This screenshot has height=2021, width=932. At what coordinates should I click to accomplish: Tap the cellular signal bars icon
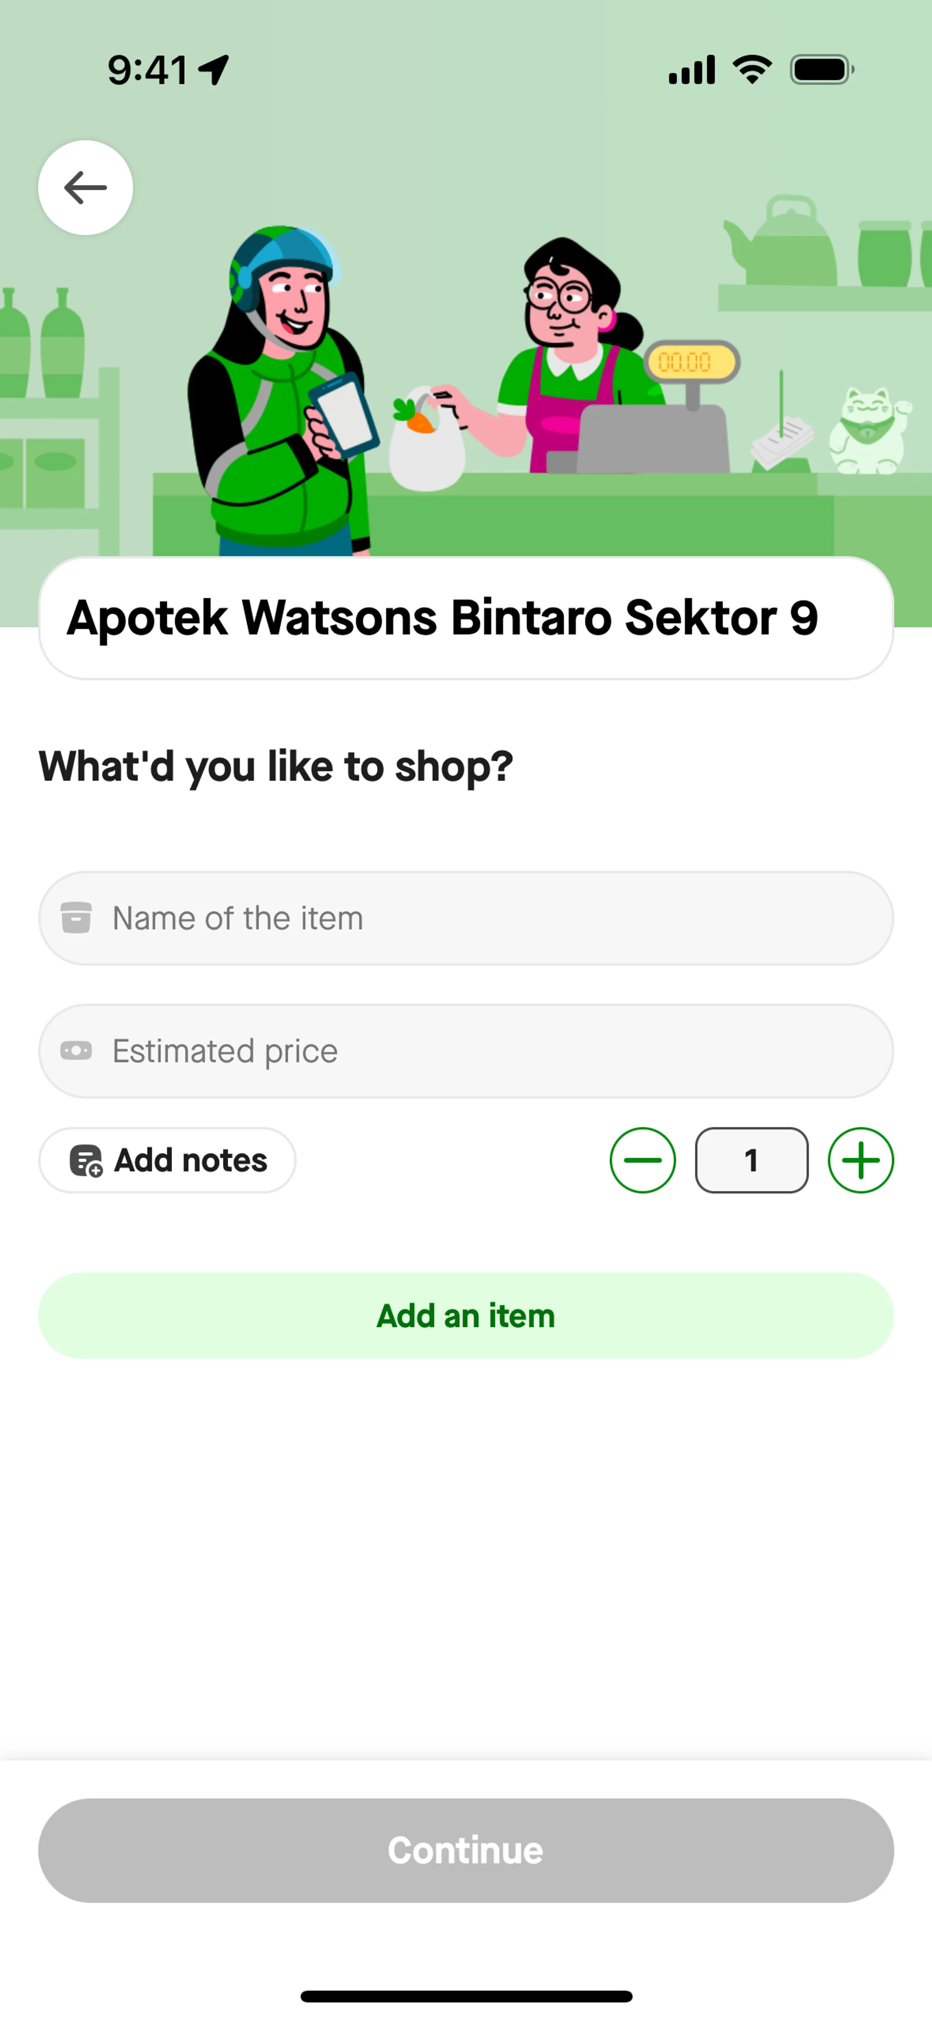[x=691, y=70]
